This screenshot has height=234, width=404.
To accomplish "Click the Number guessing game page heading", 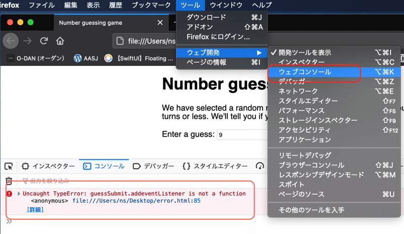I will tap(215, 84).
